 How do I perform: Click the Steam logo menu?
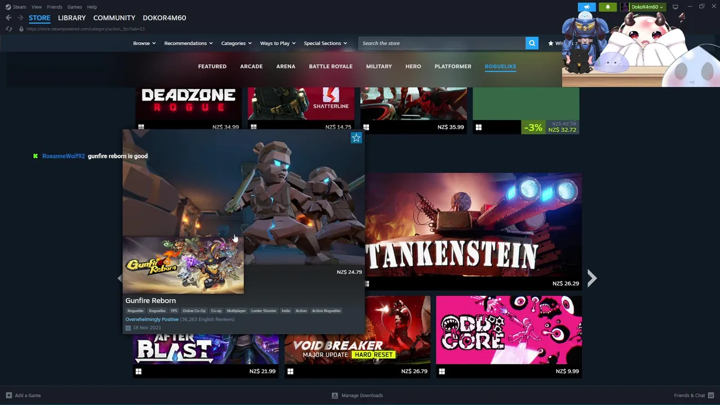(16, 7)
